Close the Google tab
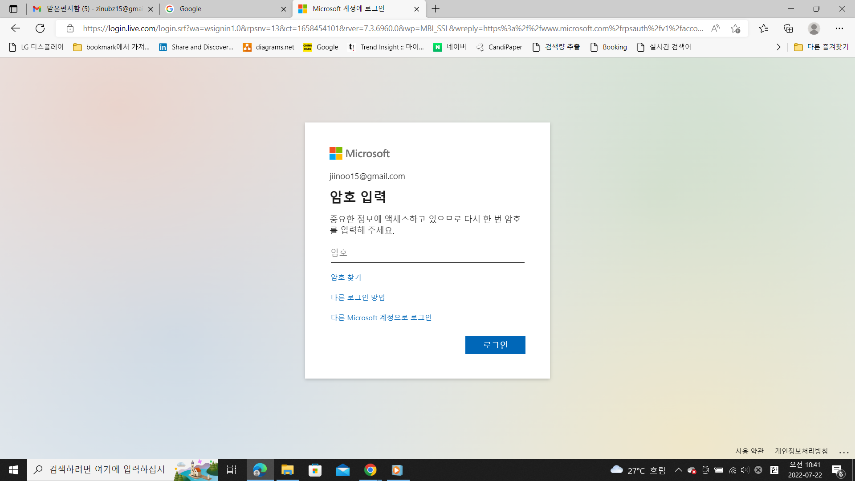This screenshot has height=481, width=855. [x=284, y=9]
